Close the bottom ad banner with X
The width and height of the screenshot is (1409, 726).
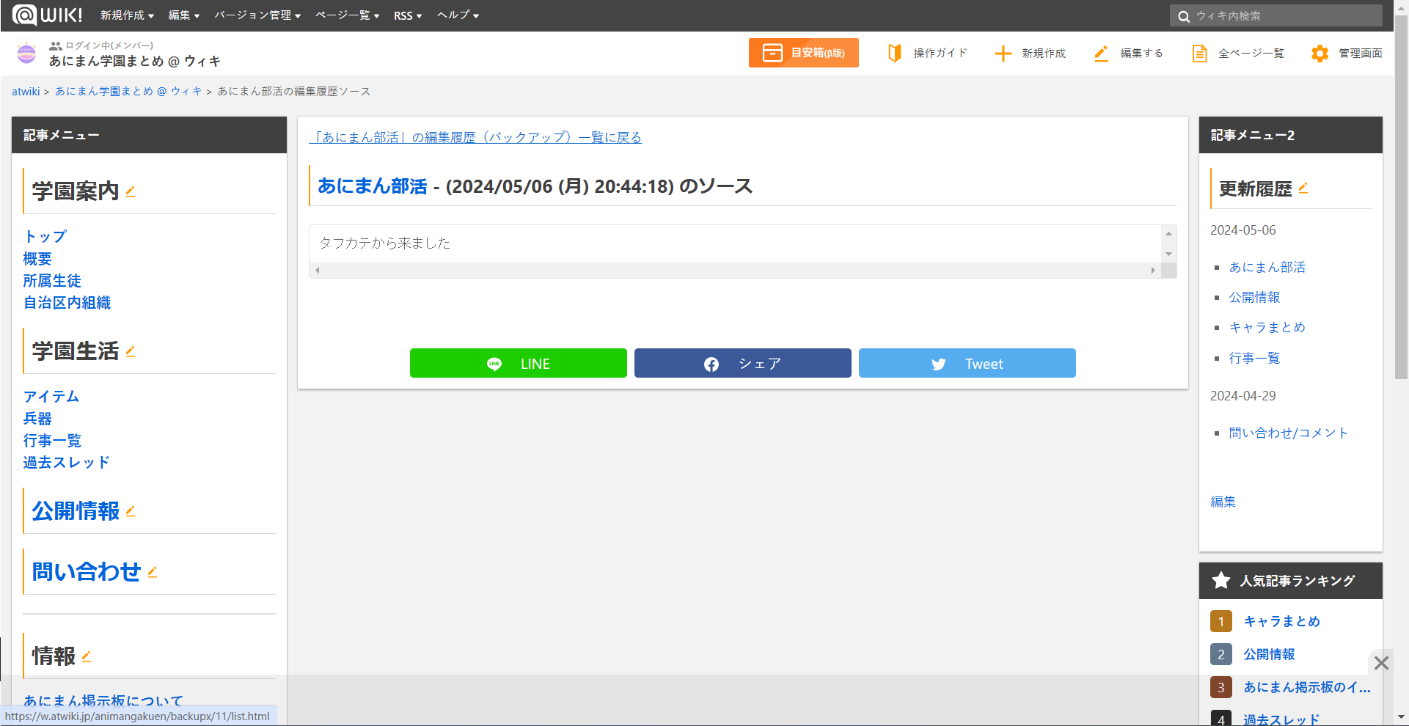(x=1381, y=663)
